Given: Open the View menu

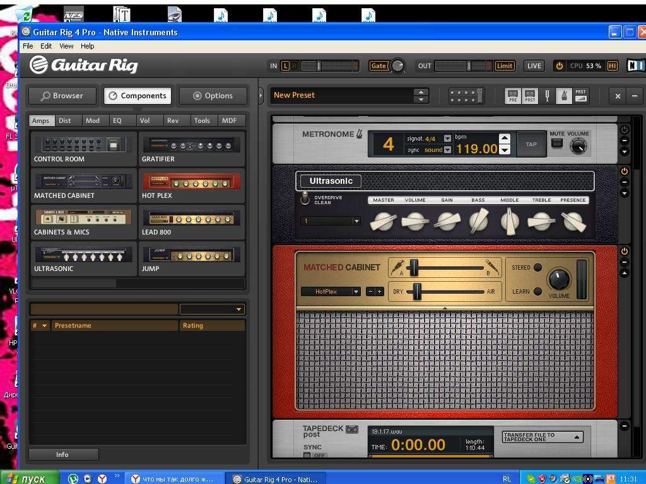Looking at the screenshot, I should pyautogui.click(x=66, y=46).
